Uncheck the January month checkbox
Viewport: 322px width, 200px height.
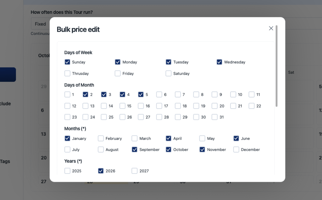click(67, 138)
